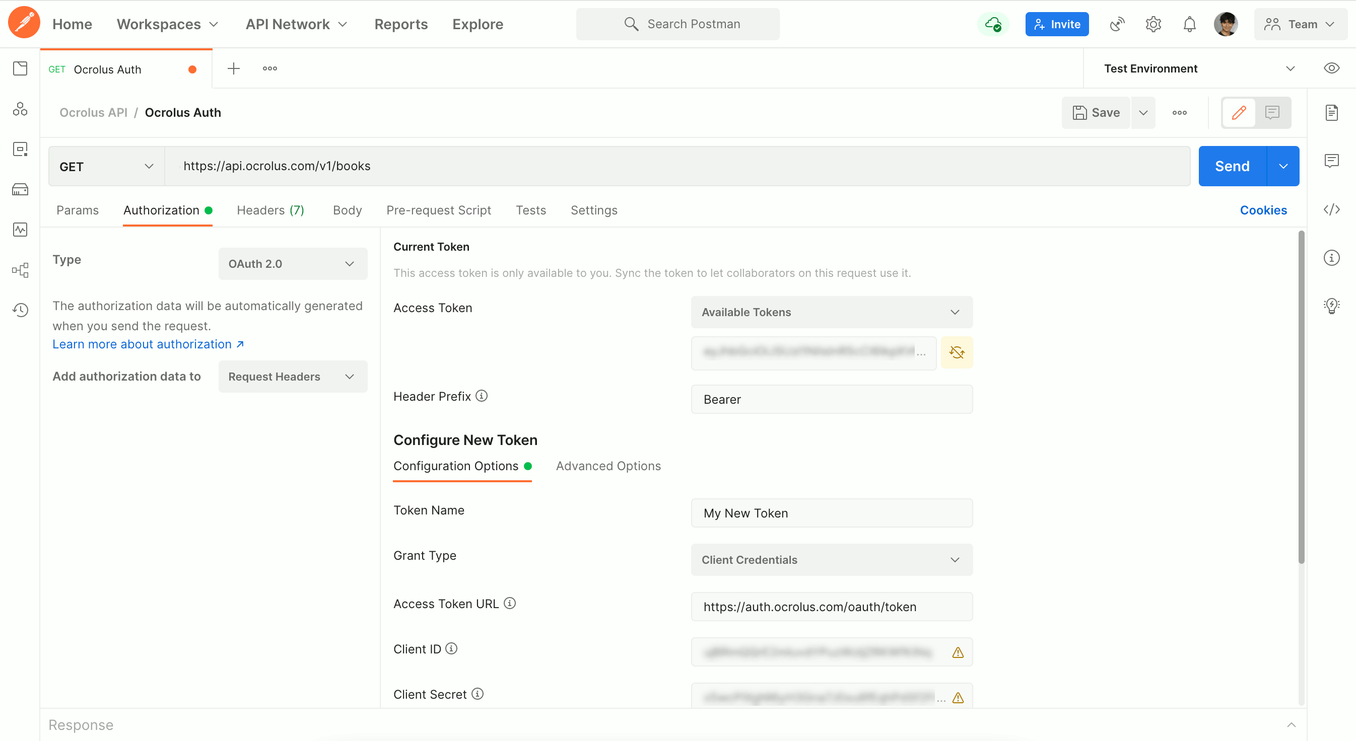Click the Access Token URL field
Screen dimensions: 1356x741
pos(831,607)
